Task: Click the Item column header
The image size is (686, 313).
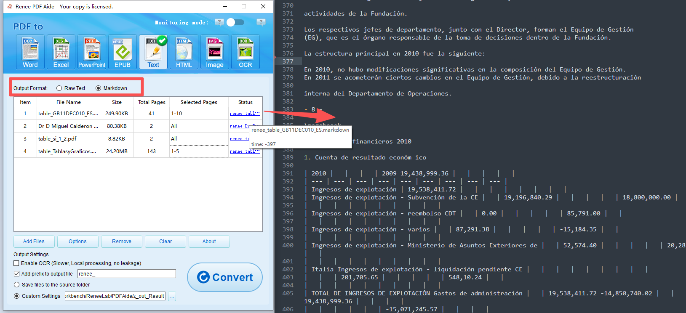Action: tap(25, 102)
